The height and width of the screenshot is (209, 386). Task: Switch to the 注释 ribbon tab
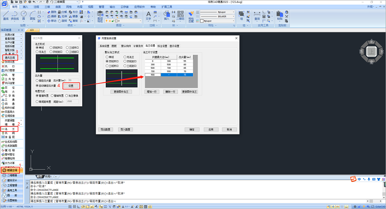(x=36, y=7)
